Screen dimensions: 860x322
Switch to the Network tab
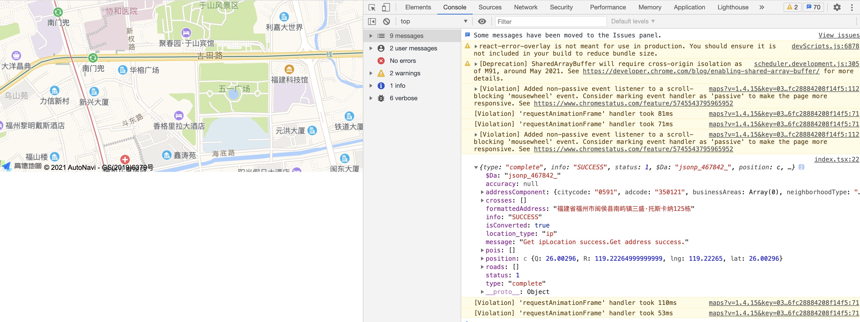526,7
